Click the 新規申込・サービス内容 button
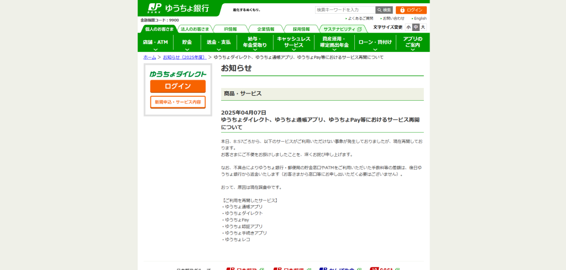 (x=177, y=102)
